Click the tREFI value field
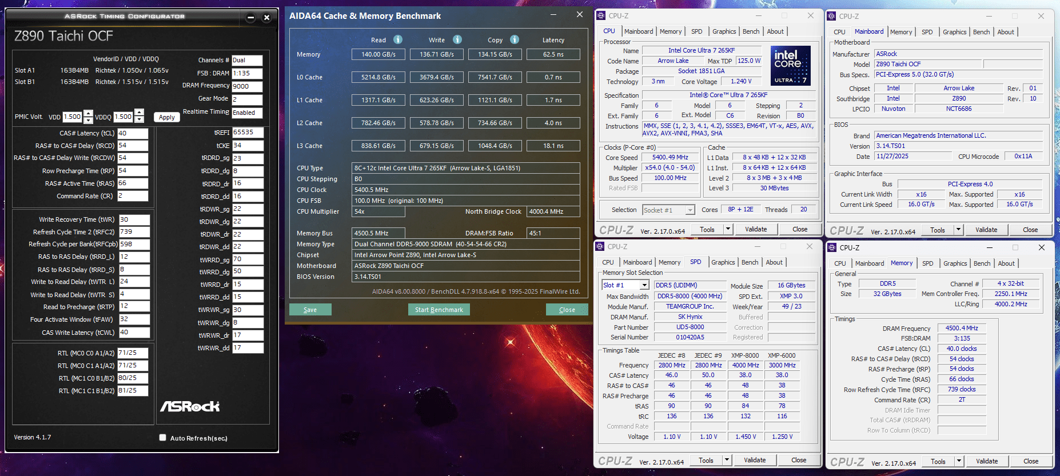The width and height of the screenshot is (1060, 476). 248,133
